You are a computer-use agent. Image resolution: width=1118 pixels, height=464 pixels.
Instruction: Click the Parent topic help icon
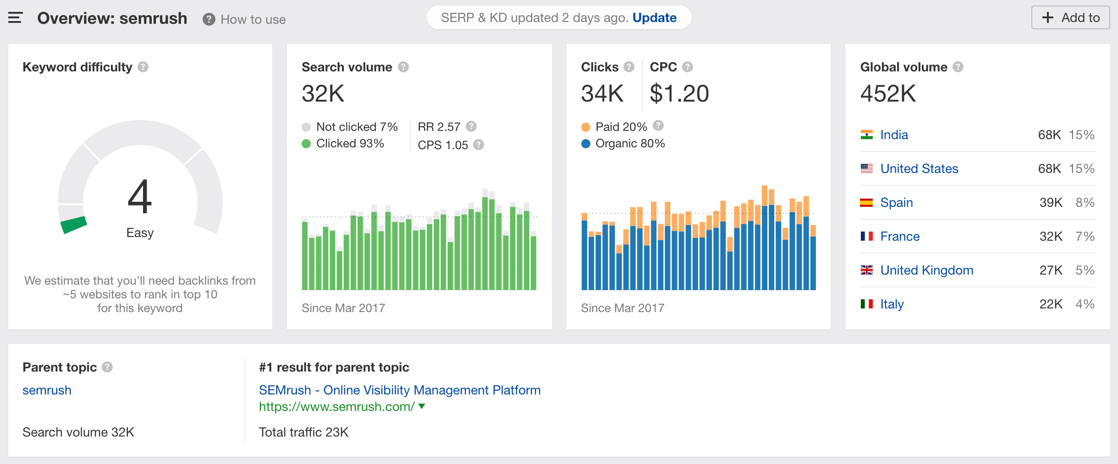[107, 367]
